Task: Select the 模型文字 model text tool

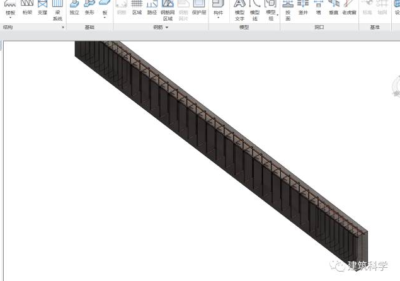Action: [239, 10]
